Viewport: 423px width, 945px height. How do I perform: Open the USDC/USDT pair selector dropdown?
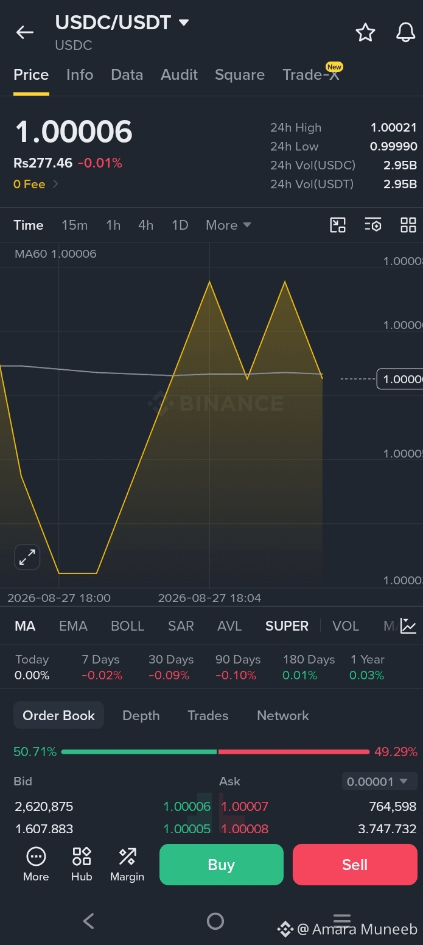(x=122, y=23)
